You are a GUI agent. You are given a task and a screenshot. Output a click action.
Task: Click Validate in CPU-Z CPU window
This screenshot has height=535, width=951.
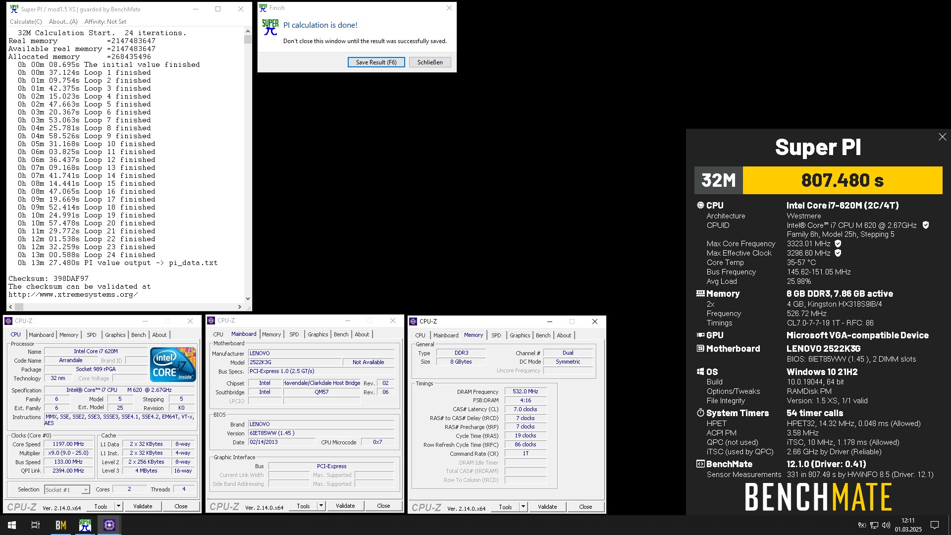pos(143,506)
